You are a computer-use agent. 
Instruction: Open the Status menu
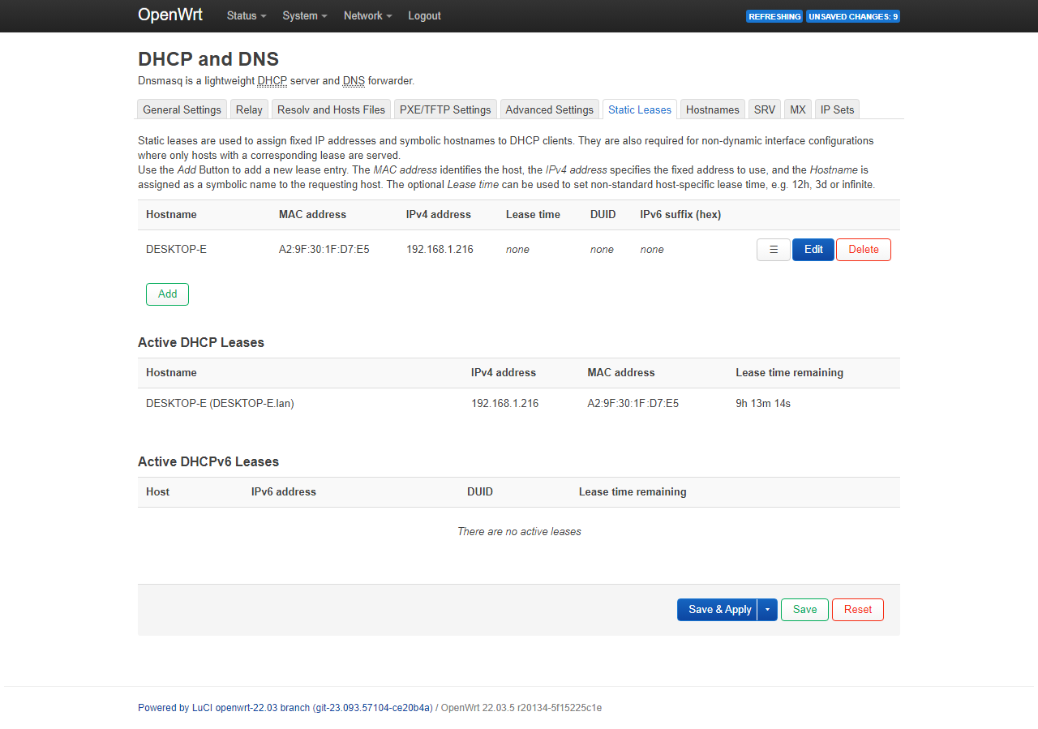coord(246,16)
